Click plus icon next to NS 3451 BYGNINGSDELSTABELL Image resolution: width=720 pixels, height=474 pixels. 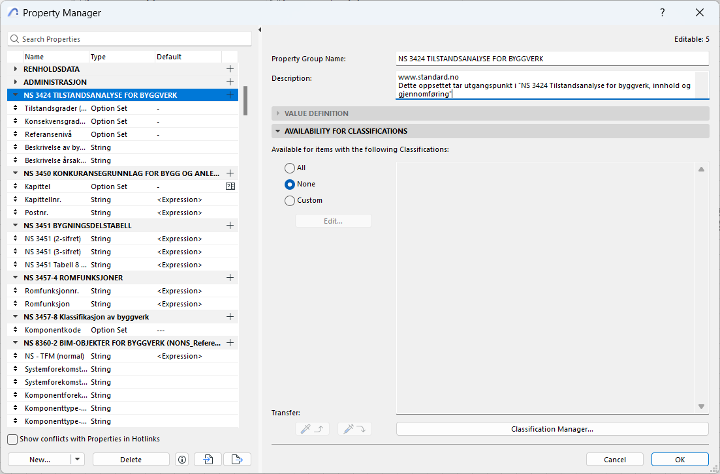pos(230,226)
